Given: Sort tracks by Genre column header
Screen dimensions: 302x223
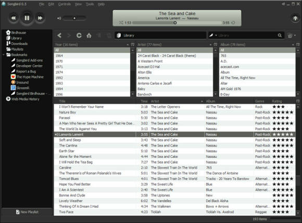Looking at the screenshot, I should pyautogui.click(x=262, y=101).
